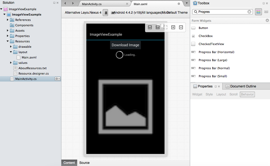
Task: Open Main.axml in the solution tree
Action: (x=29, y=57)
